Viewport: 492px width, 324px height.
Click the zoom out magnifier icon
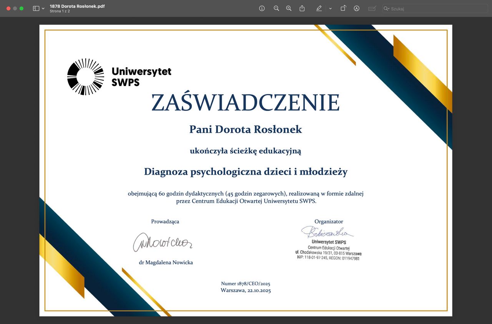(276, 8)
